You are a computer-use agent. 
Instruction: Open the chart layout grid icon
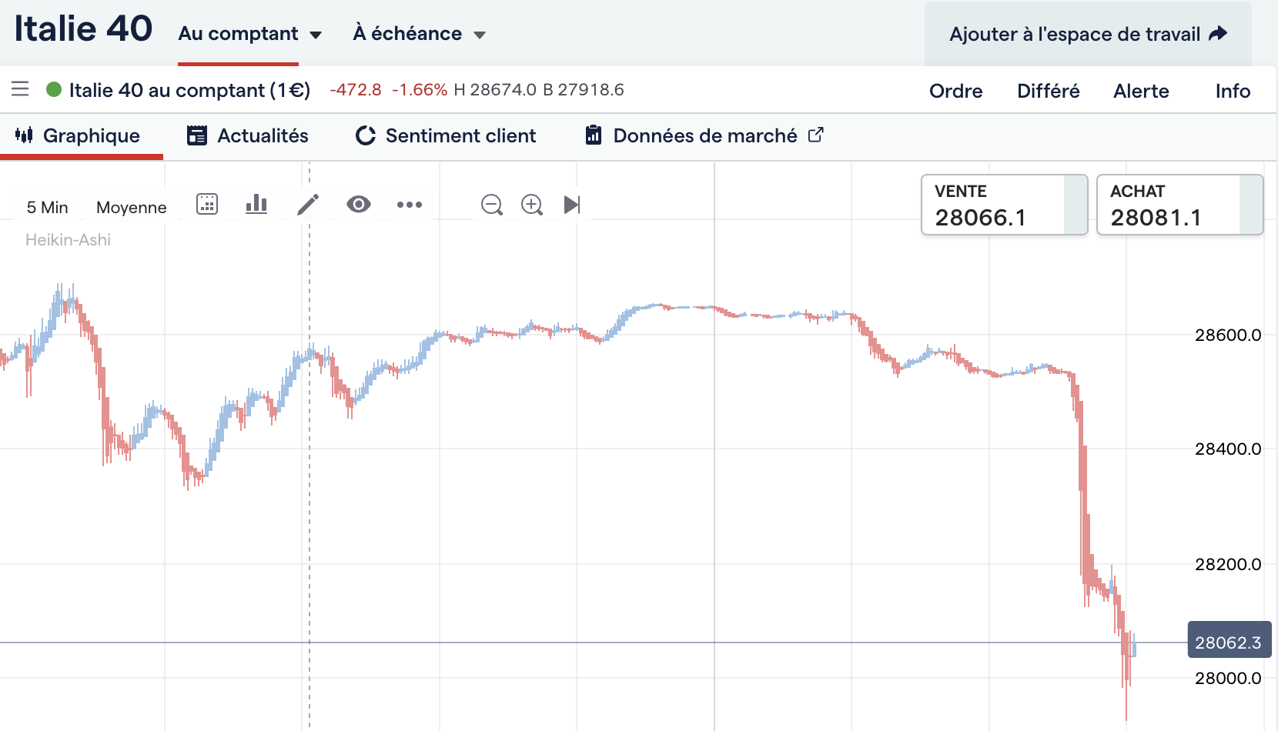pyautogui.click(x=207, y=205)
